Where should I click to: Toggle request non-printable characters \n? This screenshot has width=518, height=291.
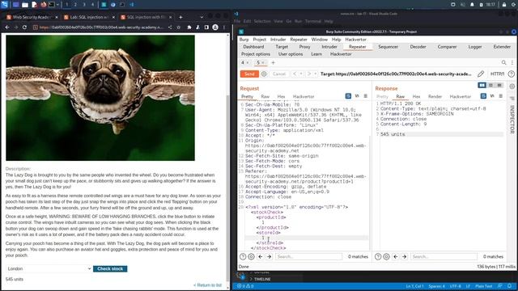357,95
